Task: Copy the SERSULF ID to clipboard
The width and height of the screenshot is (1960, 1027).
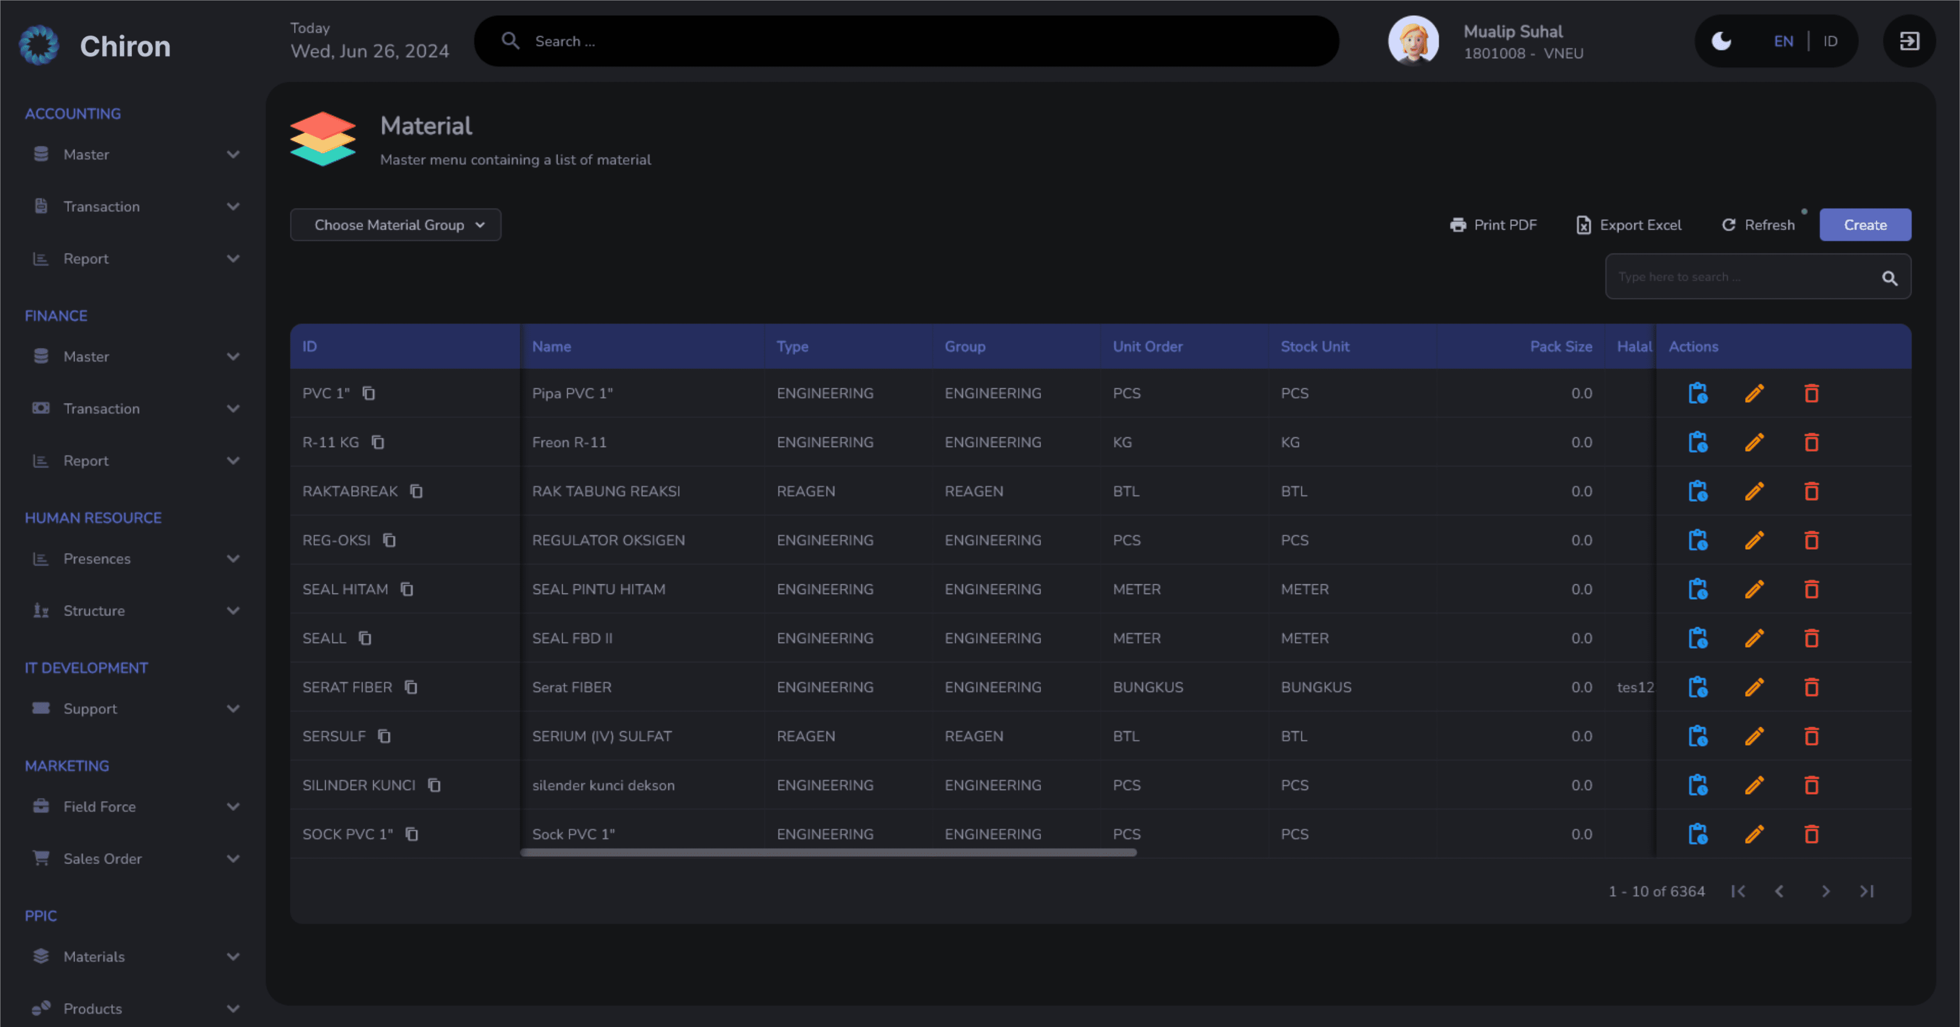Action: pyautogui.click(x=384, y=736)
